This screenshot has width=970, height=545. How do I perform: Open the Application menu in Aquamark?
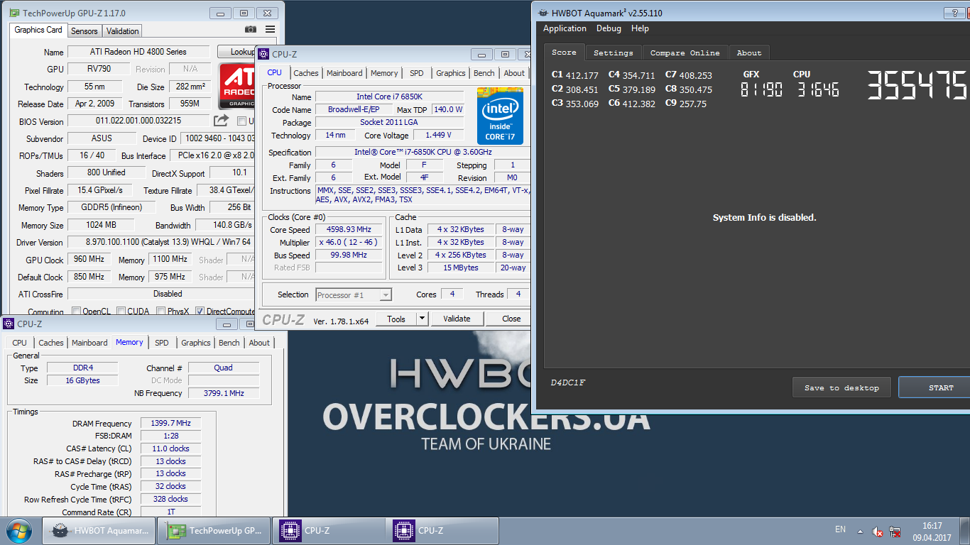tap(565, 28)
